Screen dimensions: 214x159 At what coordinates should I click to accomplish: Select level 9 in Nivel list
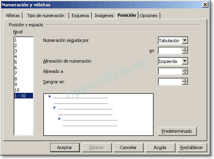pos(23,84)
